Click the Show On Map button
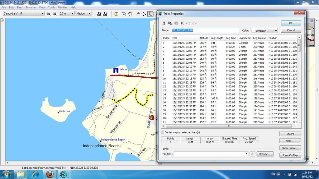The width and height of the screenshot is (319, 179). point(290,155)
